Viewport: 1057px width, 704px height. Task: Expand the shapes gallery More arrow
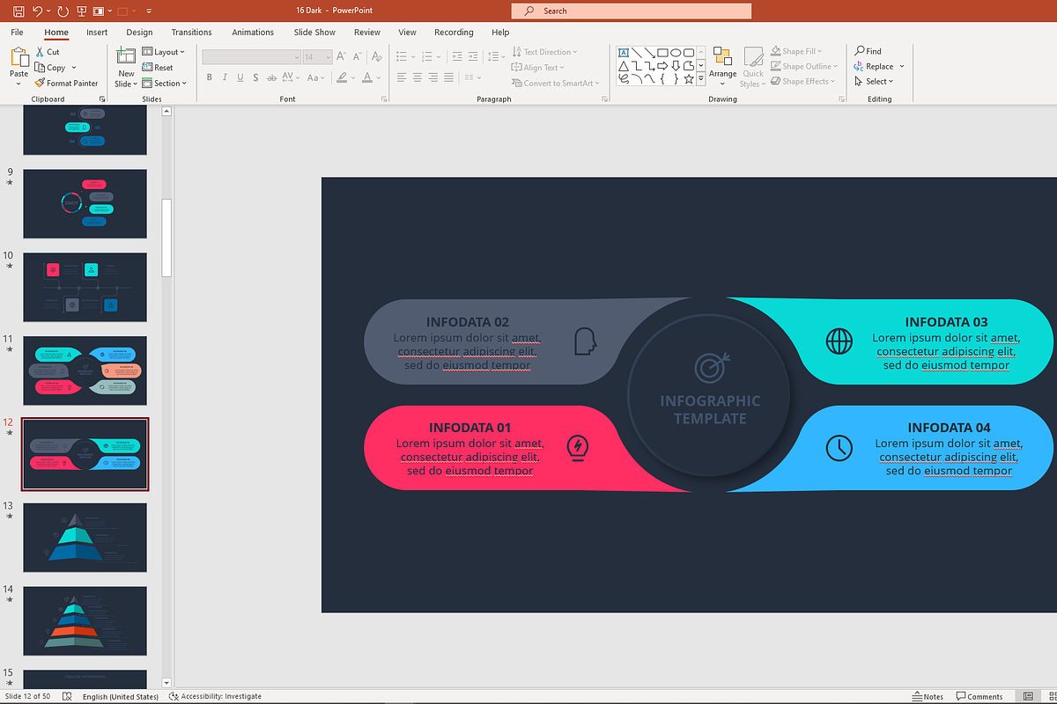click(701, 78)
